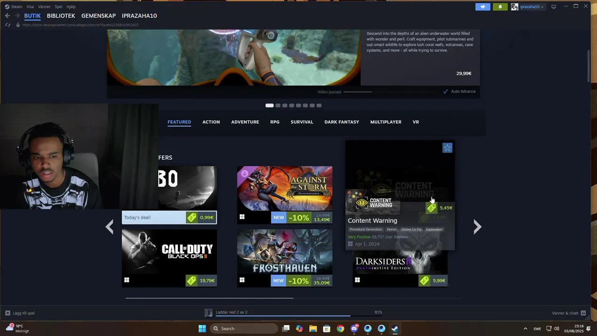Open Microsoft Store from the taskbar
This screenshot has width=597, height=336.
(x=326, y=329)
